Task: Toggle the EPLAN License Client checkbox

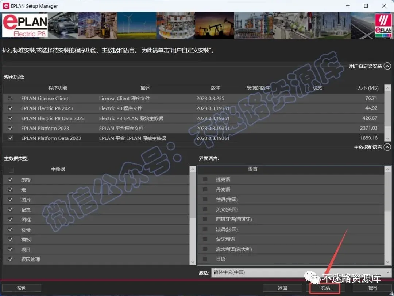Action: coord(10,98)
